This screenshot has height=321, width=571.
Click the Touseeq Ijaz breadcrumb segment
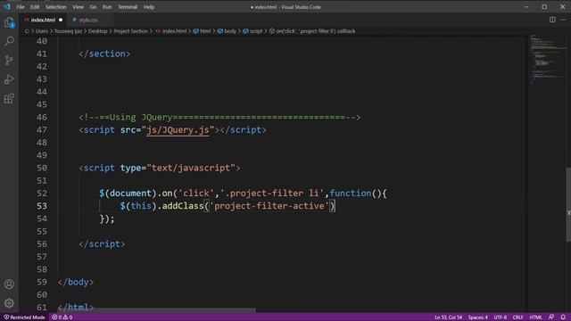pos(68,31)
